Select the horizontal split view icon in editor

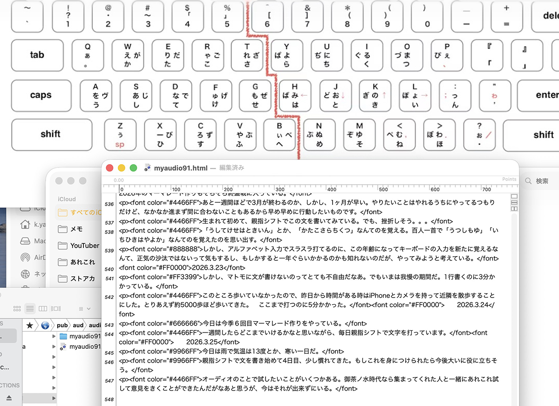pyautogui.click(x=514, y=203)
